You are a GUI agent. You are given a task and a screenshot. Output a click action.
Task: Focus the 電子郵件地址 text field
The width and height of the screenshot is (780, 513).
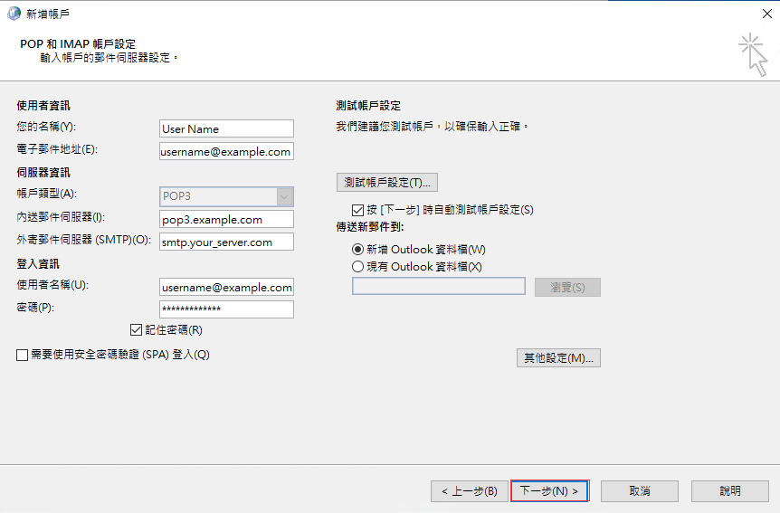coord(226,152)
